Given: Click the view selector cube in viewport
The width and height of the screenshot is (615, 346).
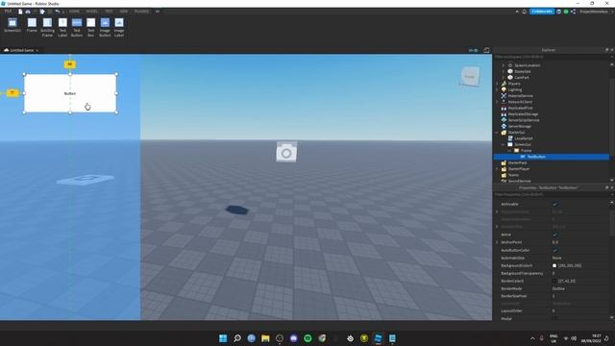Looking at the screenshot, I should [470, 77].
